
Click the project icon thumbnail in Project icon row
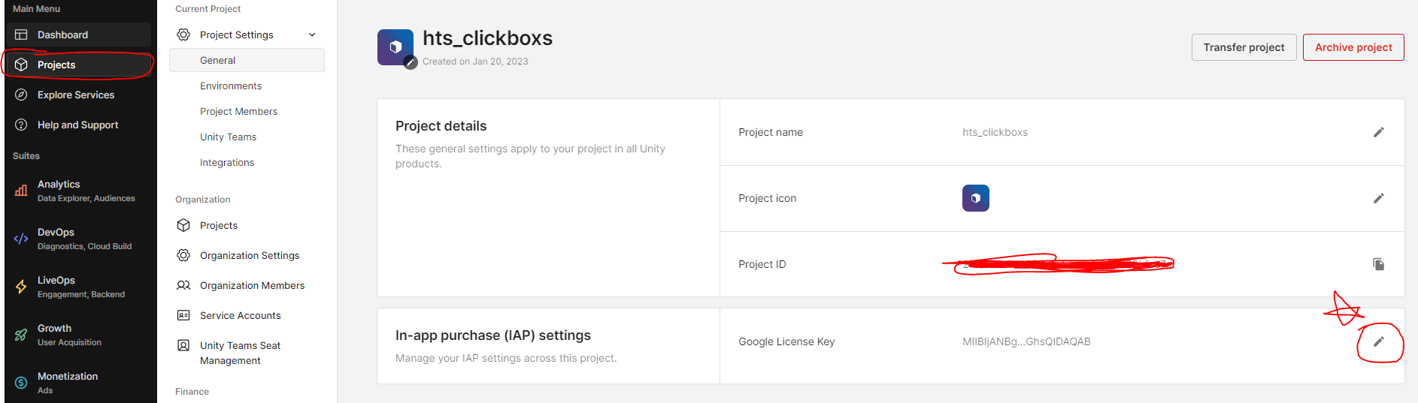click(975, 198)
